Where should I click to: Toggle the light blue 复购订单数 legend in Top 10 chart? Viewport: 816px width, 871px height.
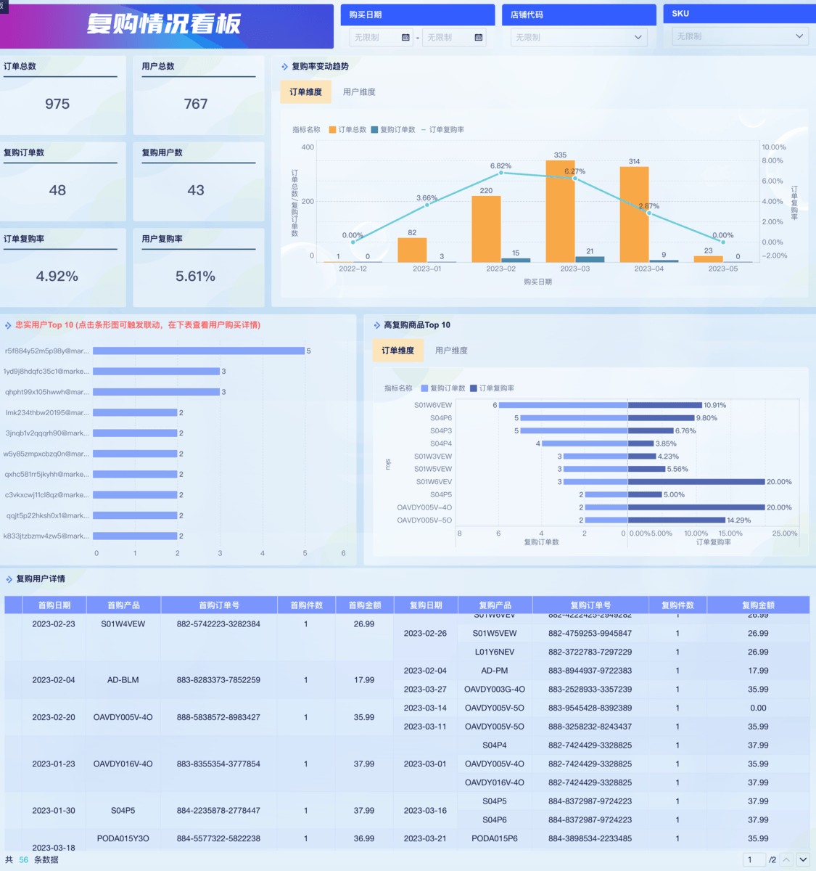point(424,388)
